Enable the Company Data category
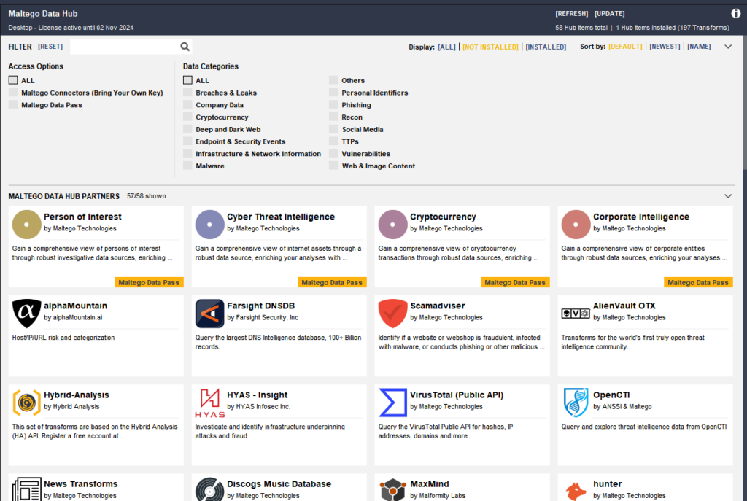 (187, 105)
